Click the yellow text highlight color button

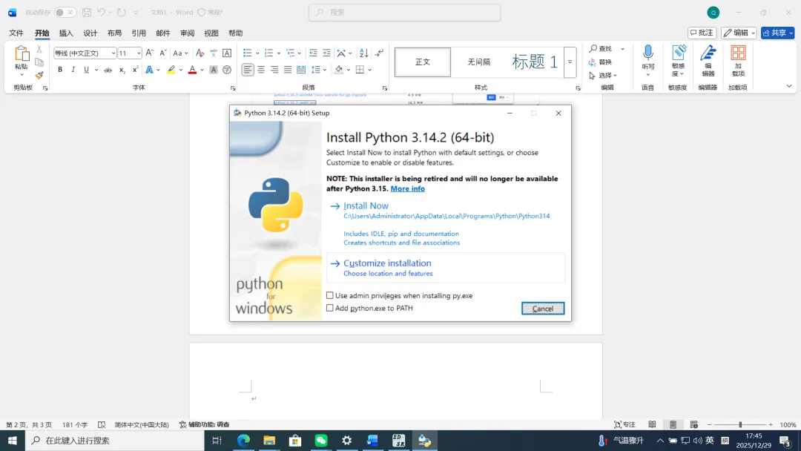coord(171,70)
